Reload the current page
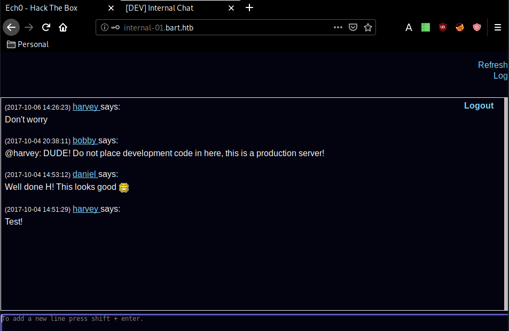509x331 pixels. [46, 27]
